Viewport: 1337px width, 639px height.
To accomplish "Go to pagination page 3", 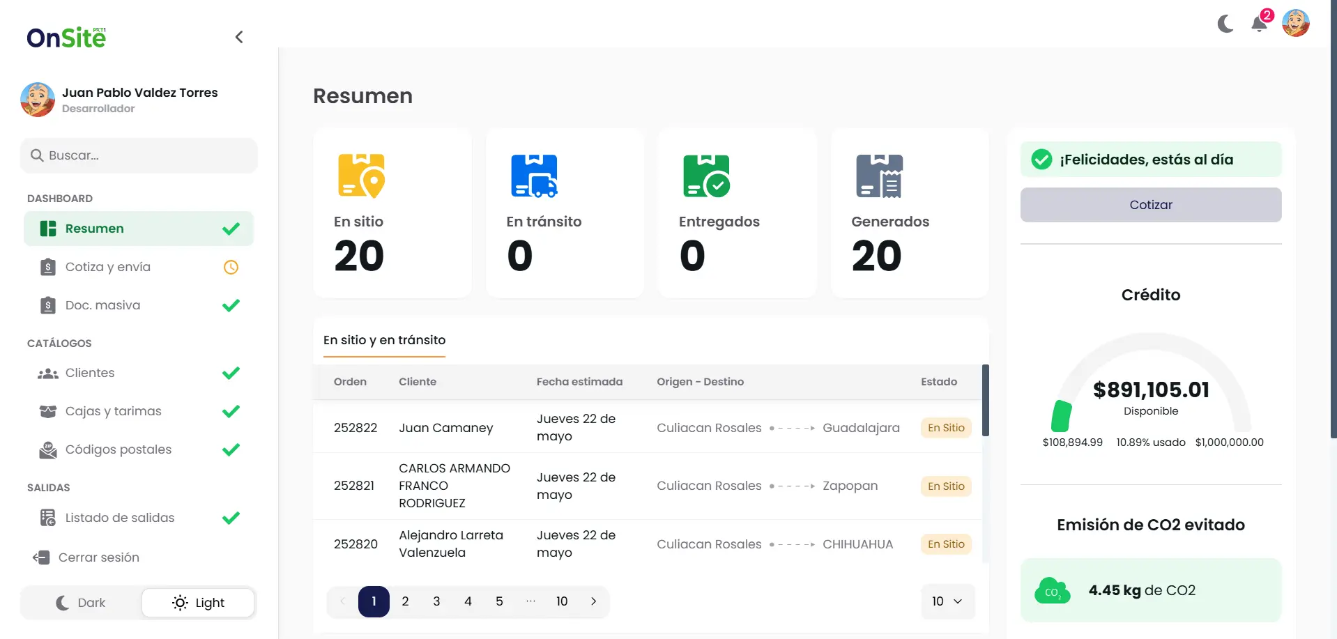I will 436,601.
